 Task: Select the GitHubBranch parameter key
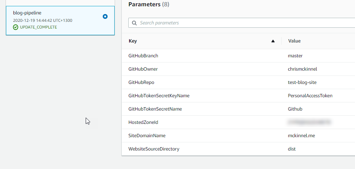click(143, 56)
